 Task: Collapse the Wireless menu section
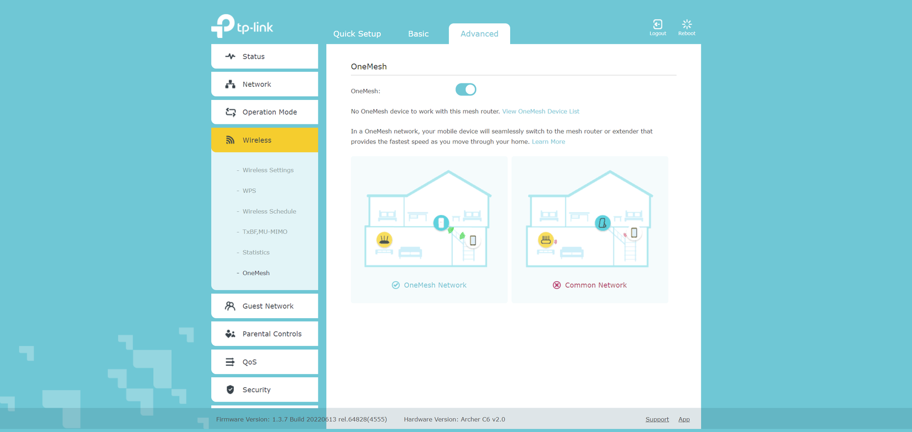click(x=265, y=140)
